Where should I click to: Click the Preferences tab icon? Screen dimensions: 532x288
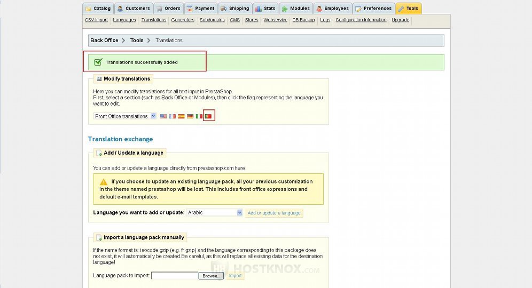pyautogui.click(x=358, y=9)
